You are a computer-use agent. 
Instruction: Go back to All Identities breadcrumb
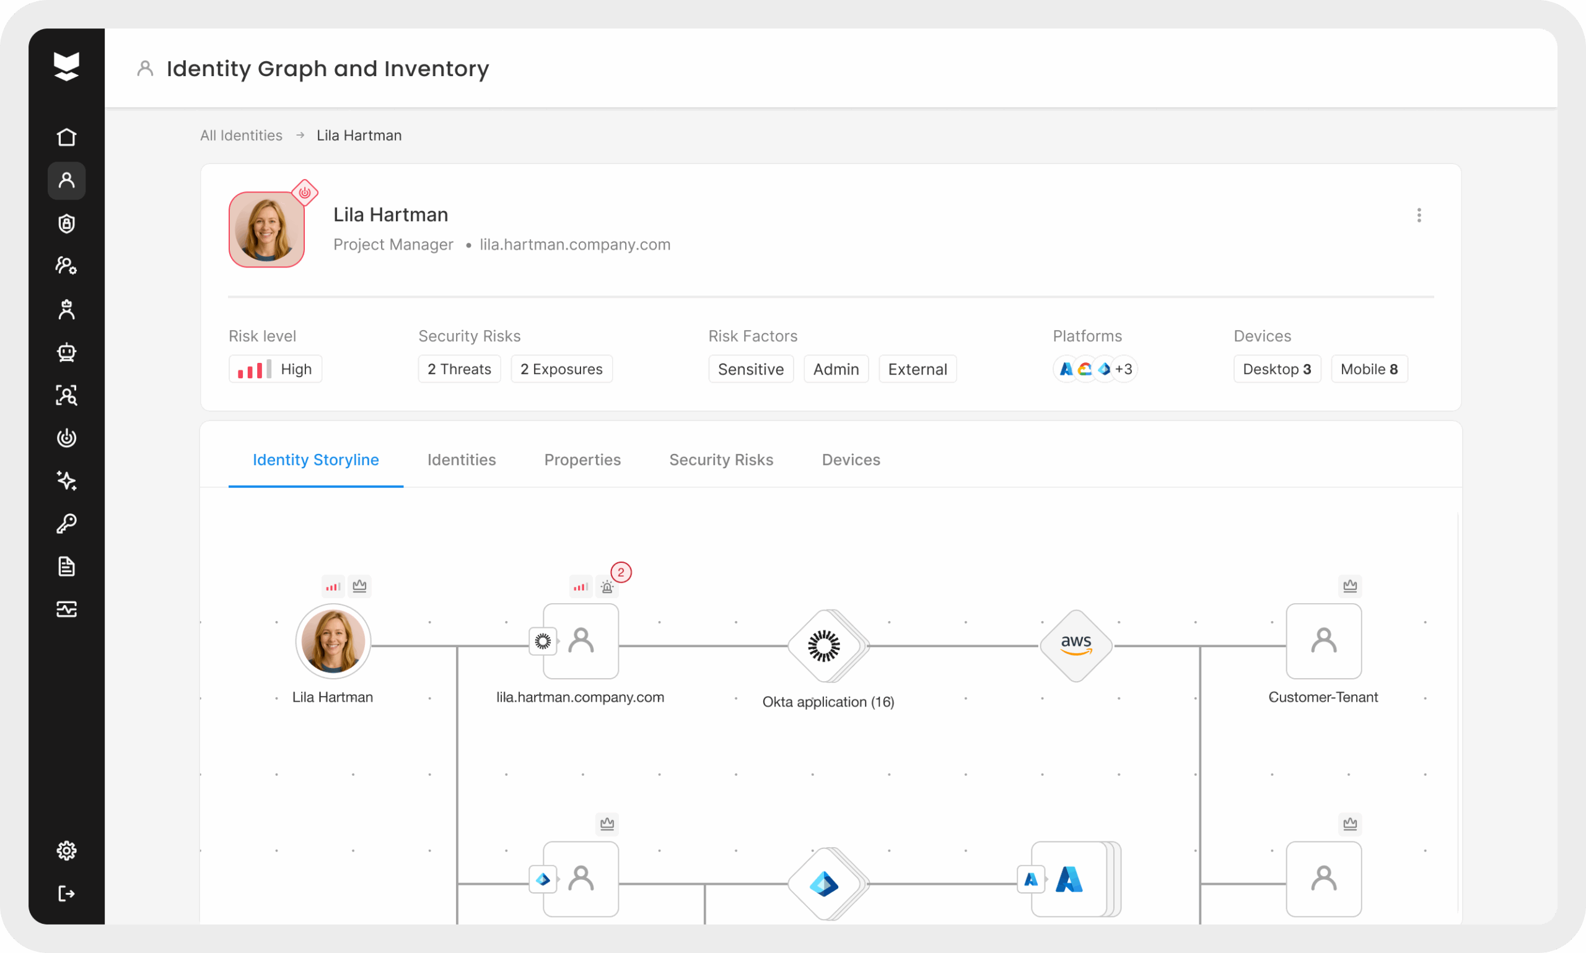pyautogui.click(x=241, y=136)
